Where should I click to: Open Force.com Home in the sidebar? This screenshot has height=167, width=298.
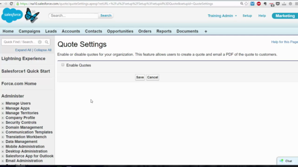(19, 83)
